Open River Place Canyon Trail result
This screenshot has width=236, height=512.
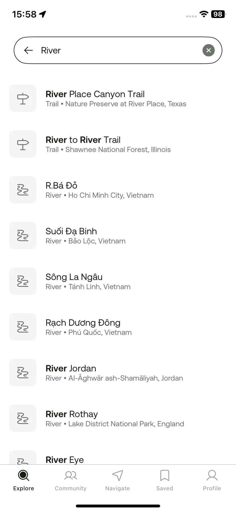click(118, 98)
